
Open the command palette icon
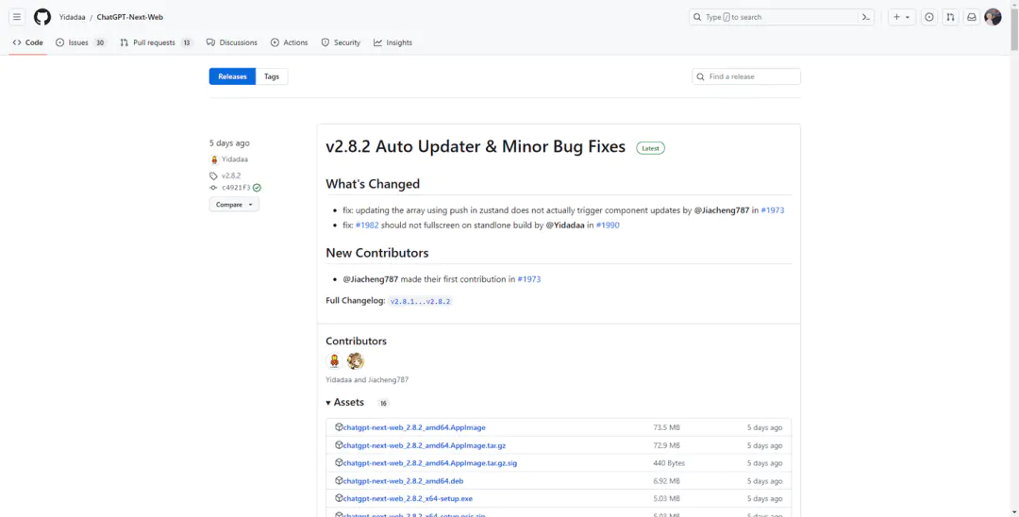865,17
